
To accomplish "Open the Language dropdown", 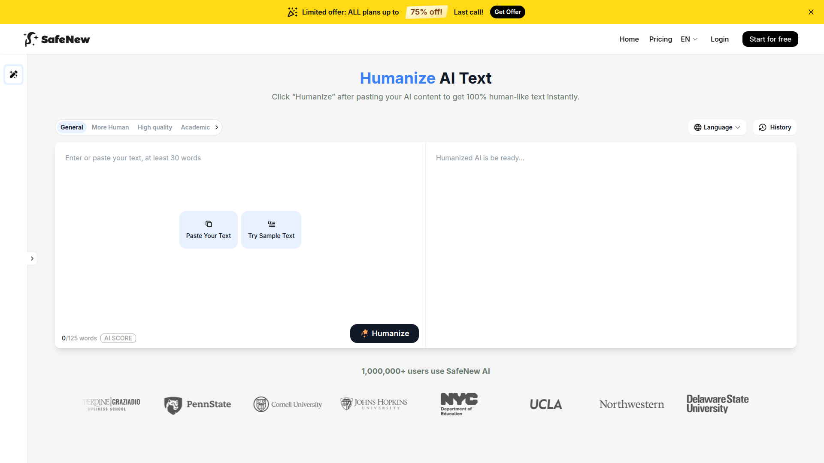I will click(x=717, y=127).
